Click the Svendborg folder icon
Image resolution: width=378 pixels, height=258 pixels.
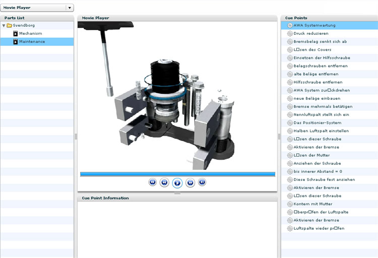point(9,25)
